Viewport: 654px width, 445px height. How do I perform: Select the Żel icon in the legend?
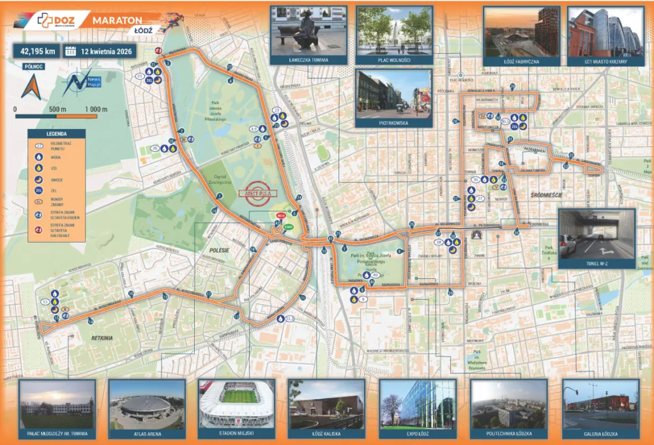coord(38,192)
